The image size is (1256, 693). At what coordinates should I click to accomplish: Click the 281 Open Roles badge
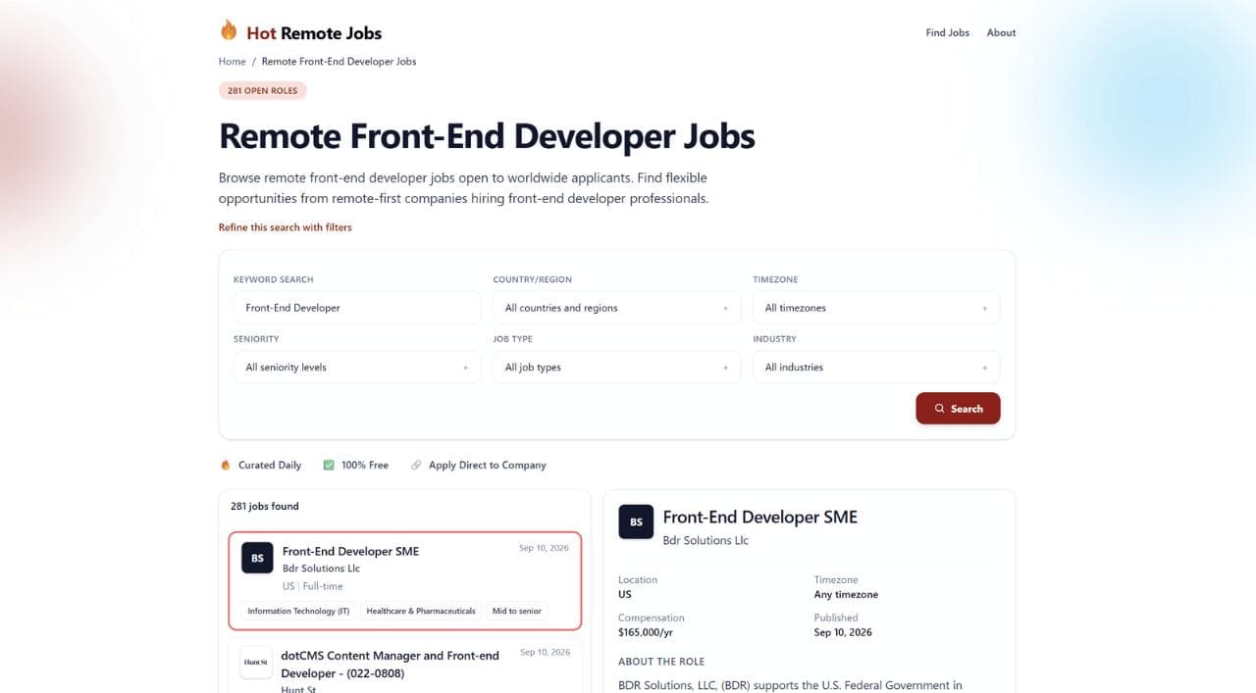click(x=263, y=90)
